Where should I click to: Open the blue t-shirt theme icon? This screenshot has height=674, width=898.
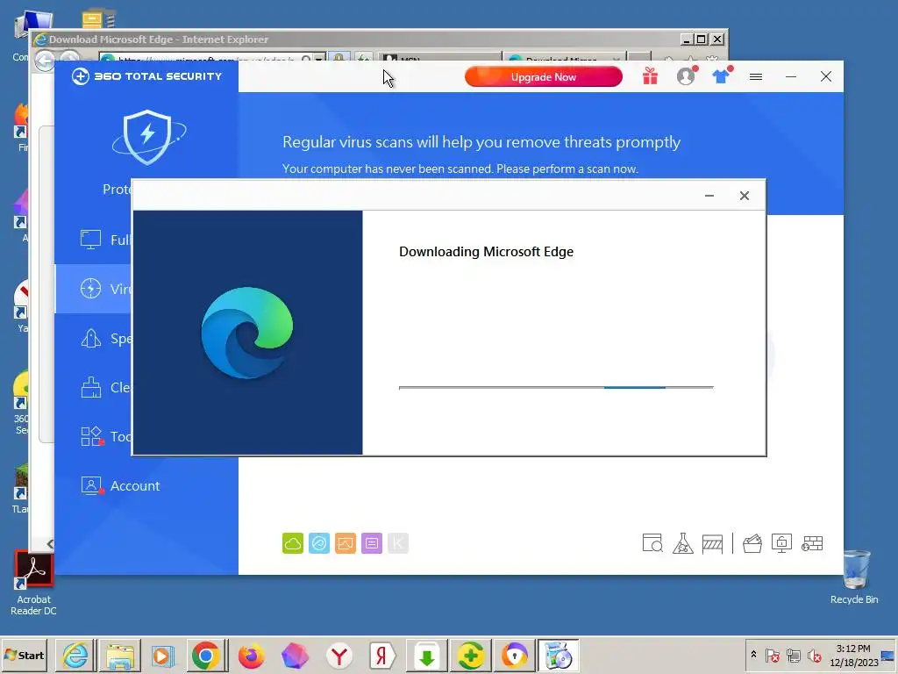[722, 75]
